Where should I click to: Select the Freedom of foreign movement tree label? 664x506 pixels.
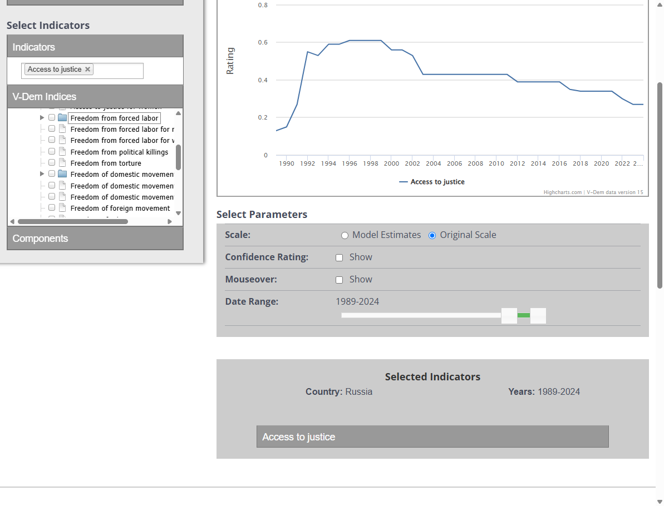click(120, 208)
